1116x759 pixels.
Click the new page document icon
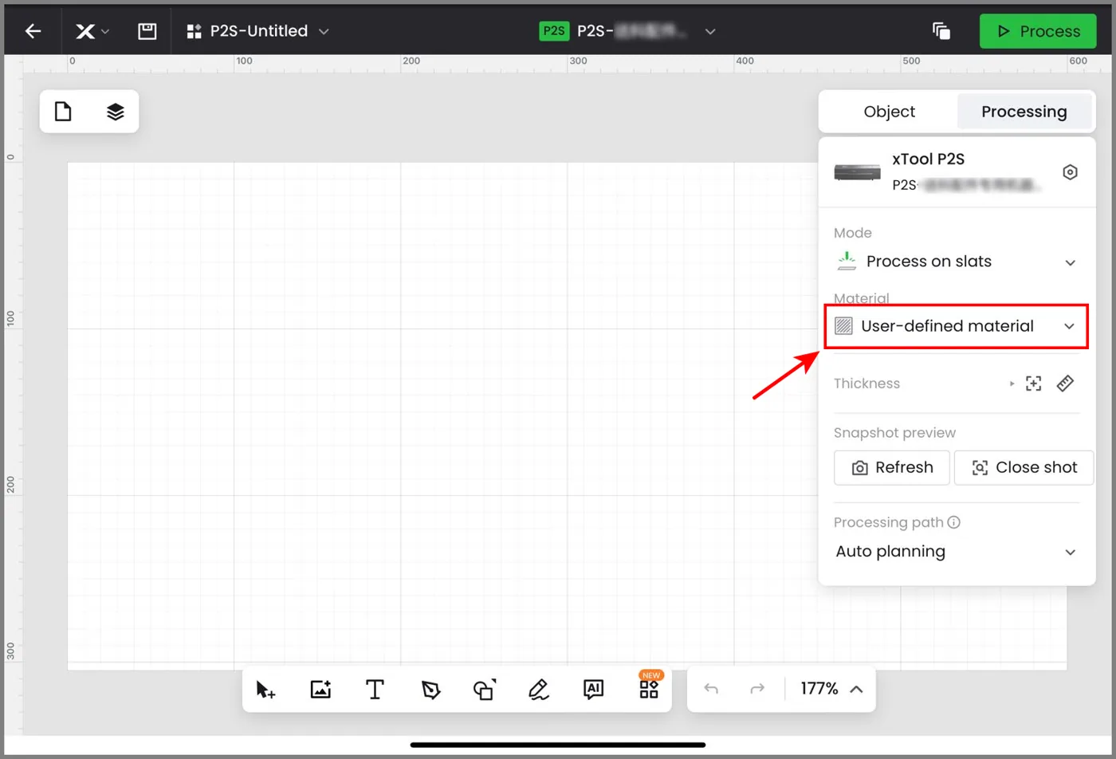63,112
